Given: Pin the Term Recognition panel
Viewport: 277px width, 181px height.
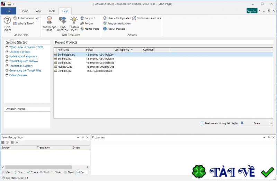Looking at the screenshot, I should click(83, 137).
